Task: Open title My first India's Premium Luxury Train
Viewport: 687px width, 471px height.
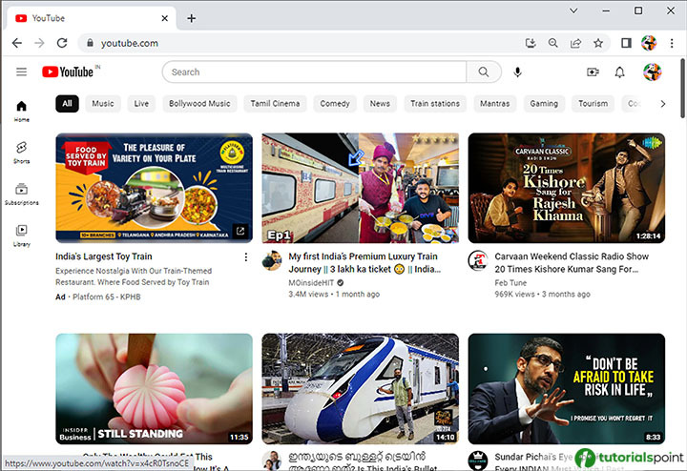Action: coord(364,262)
